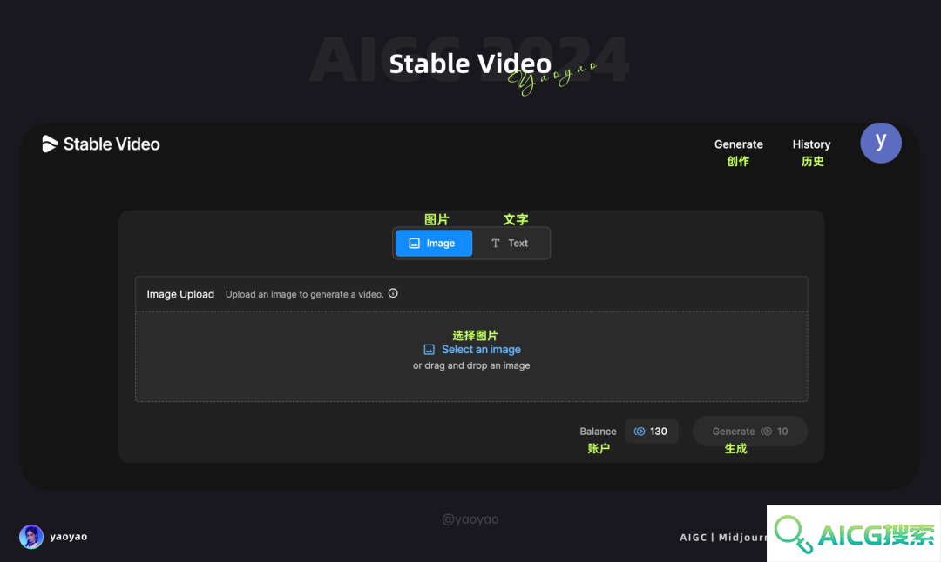Click yaoyao's profile picture at bottom left
Screen dimensions: 941x562
[x=31, y=536]
